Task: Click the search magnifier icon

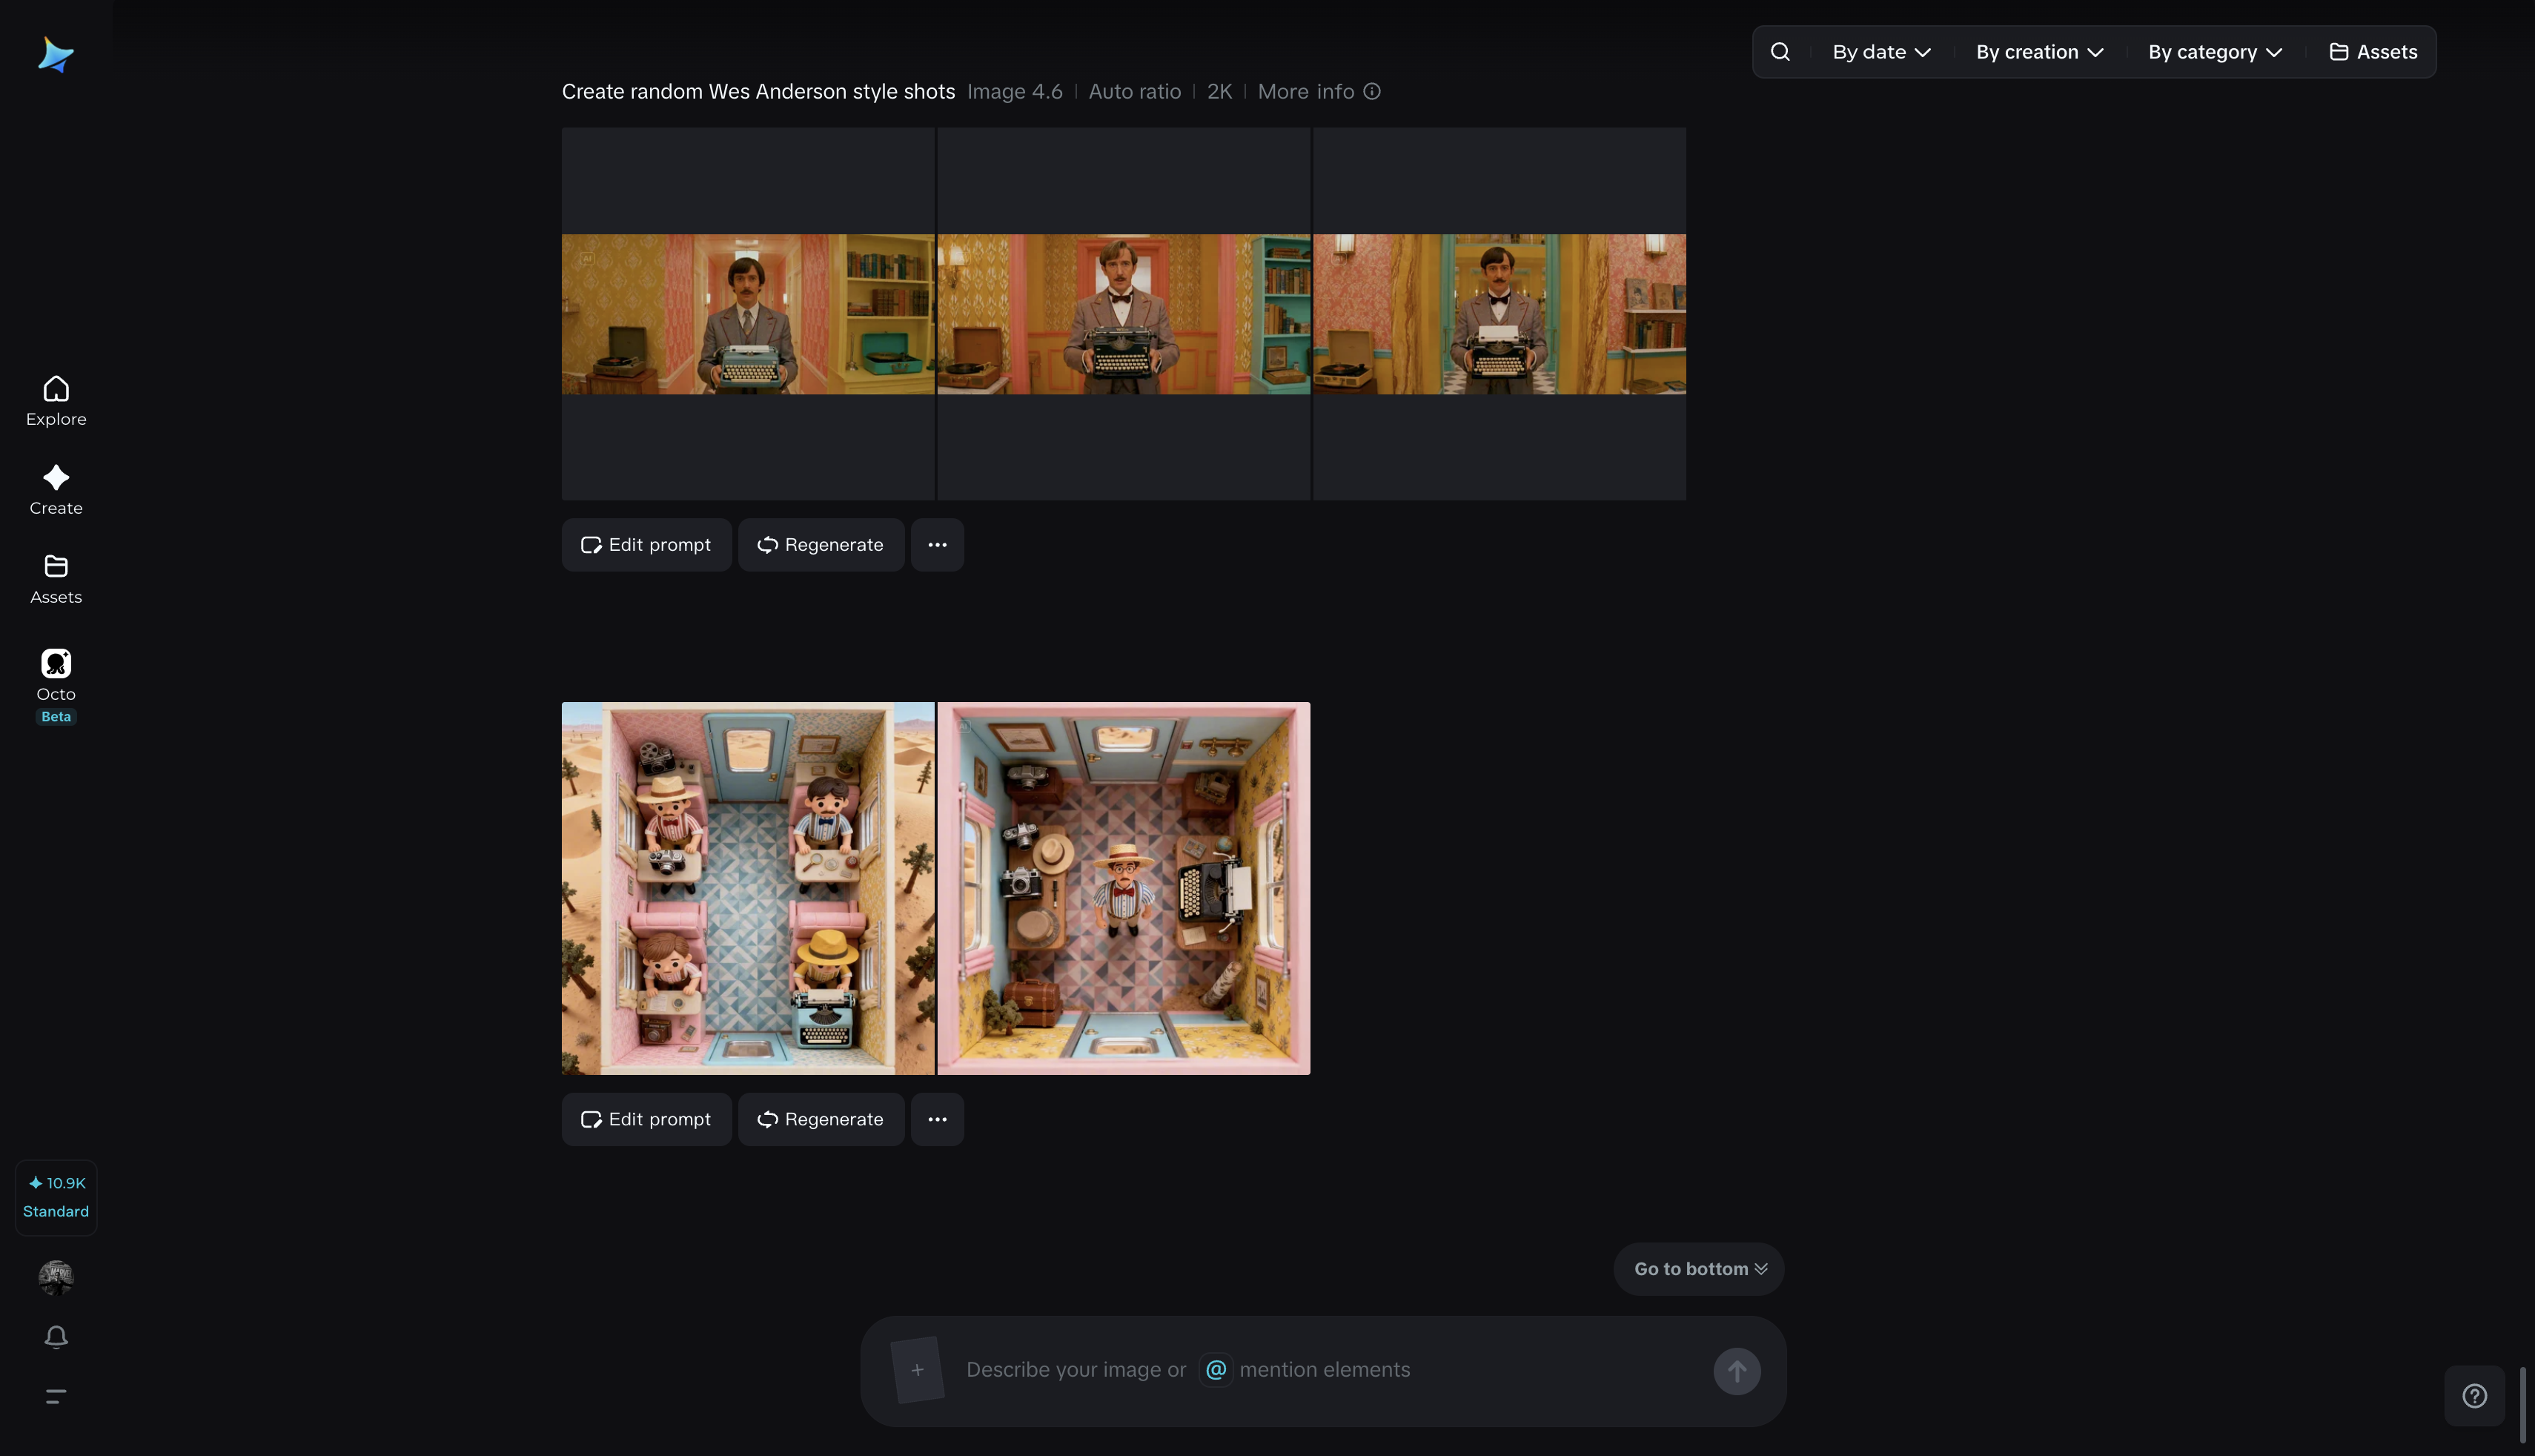Action: pyautogui.click(x=1780, y=52)
